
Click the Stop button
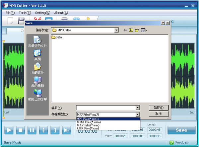20,130
